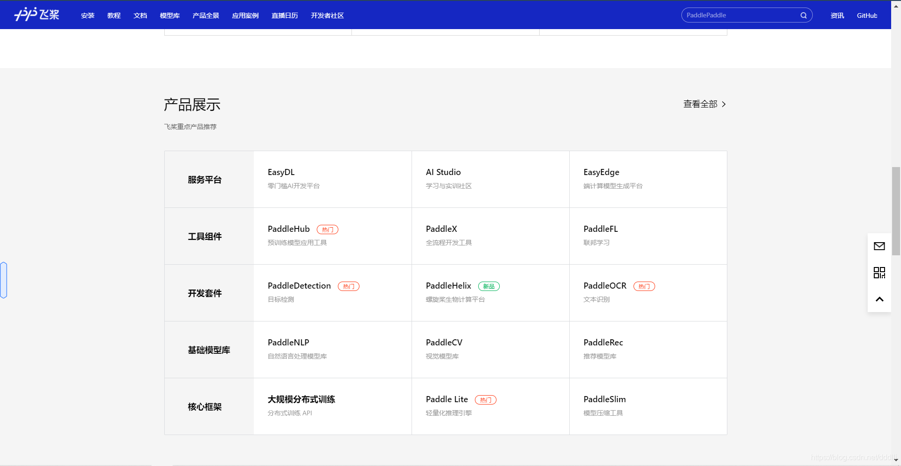This screenshot has width=901, height=466.
Task: Open the PaddleSlim product card
Action: click(648, 406)
